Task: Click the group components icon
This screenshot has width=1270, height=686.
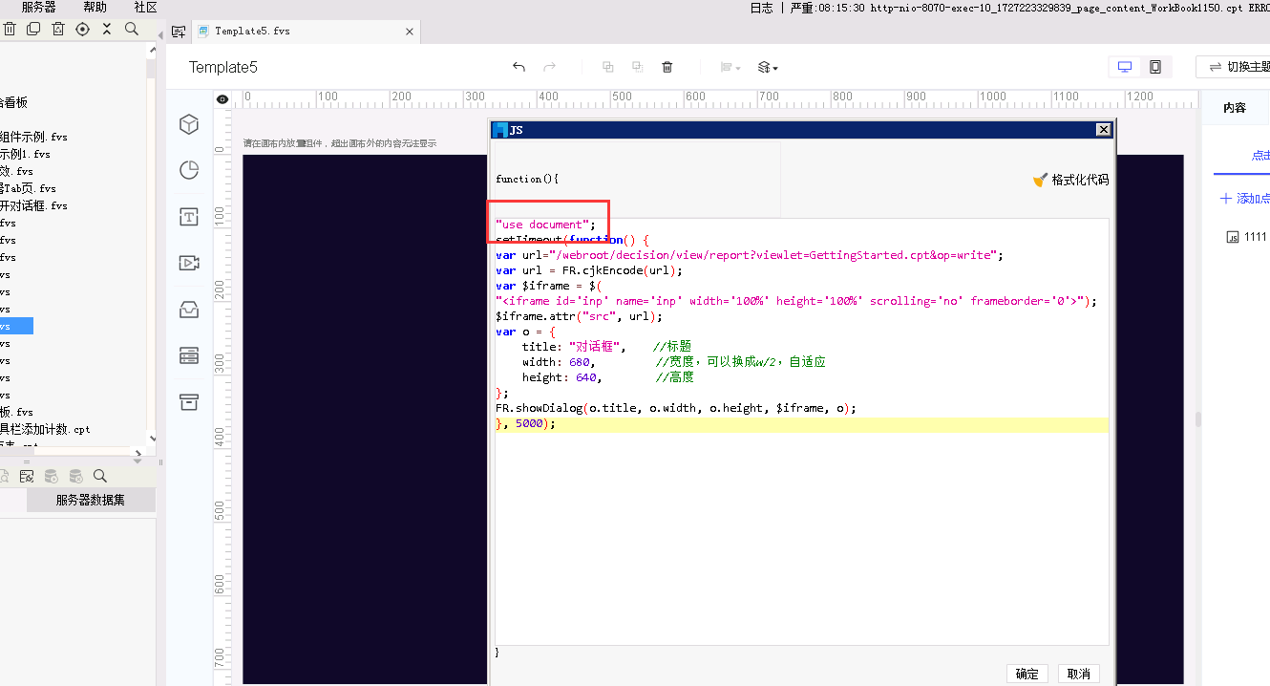Action: (607, 67)
